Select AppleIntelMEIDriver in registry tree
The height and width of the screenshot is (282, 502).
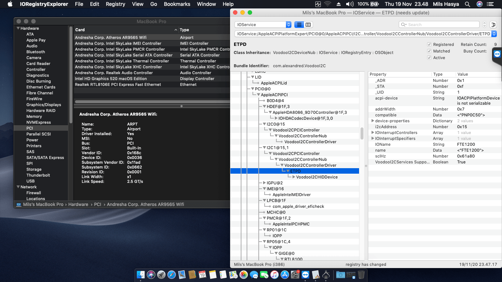pyautogui.click(x=291, y=195)
